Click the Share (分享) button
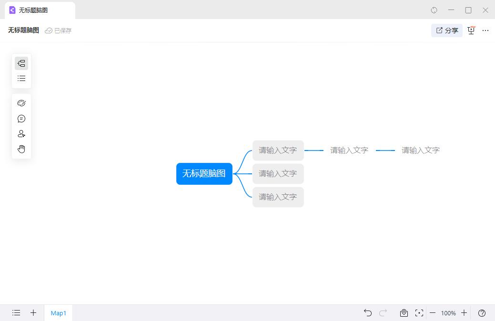 click(x=447, y=30)
